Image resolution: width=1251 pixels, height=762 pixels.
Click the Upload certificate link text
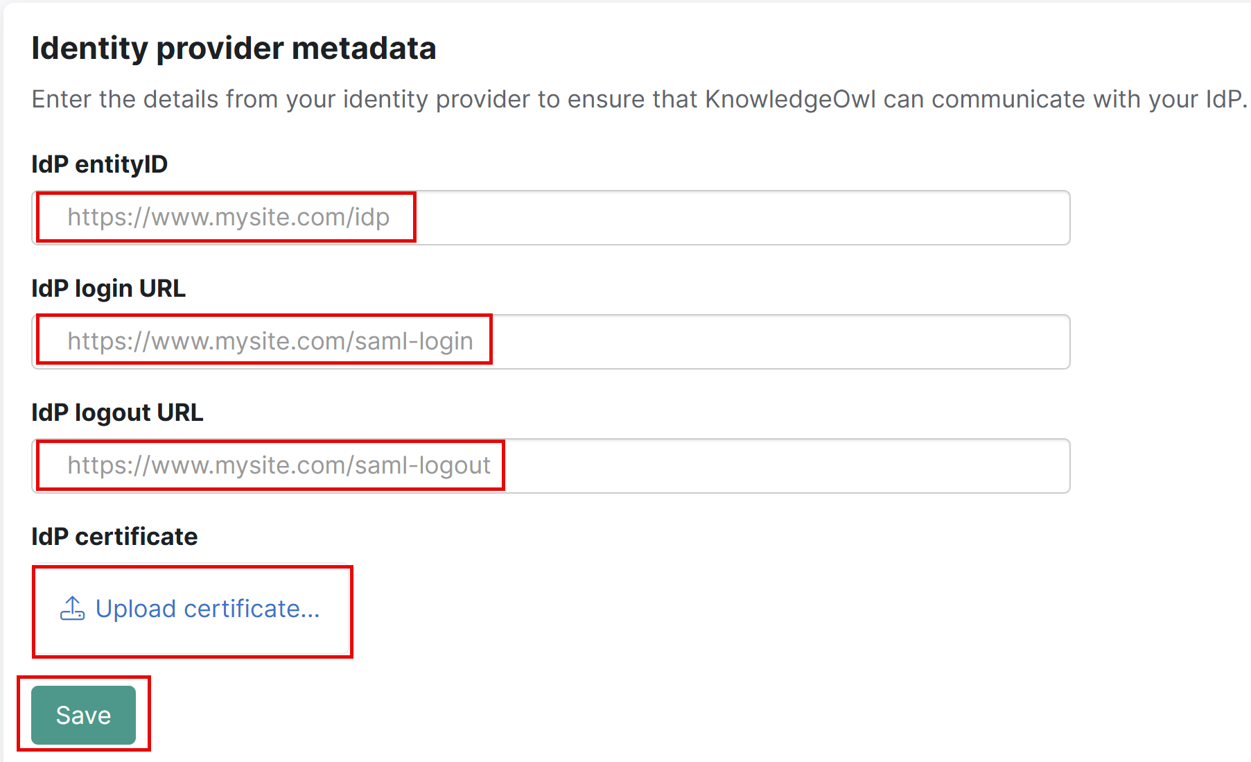point(208,609)
